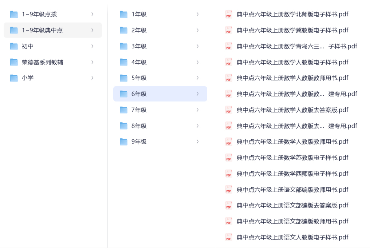Expand the chevron on the 初中 folder
Screen dimensions: 370x250
92,46
